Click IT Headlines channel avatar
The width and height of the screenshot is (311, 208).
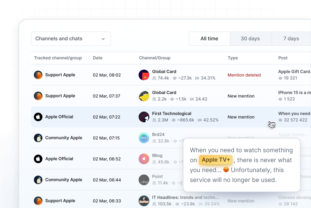(x=144, y=201)
